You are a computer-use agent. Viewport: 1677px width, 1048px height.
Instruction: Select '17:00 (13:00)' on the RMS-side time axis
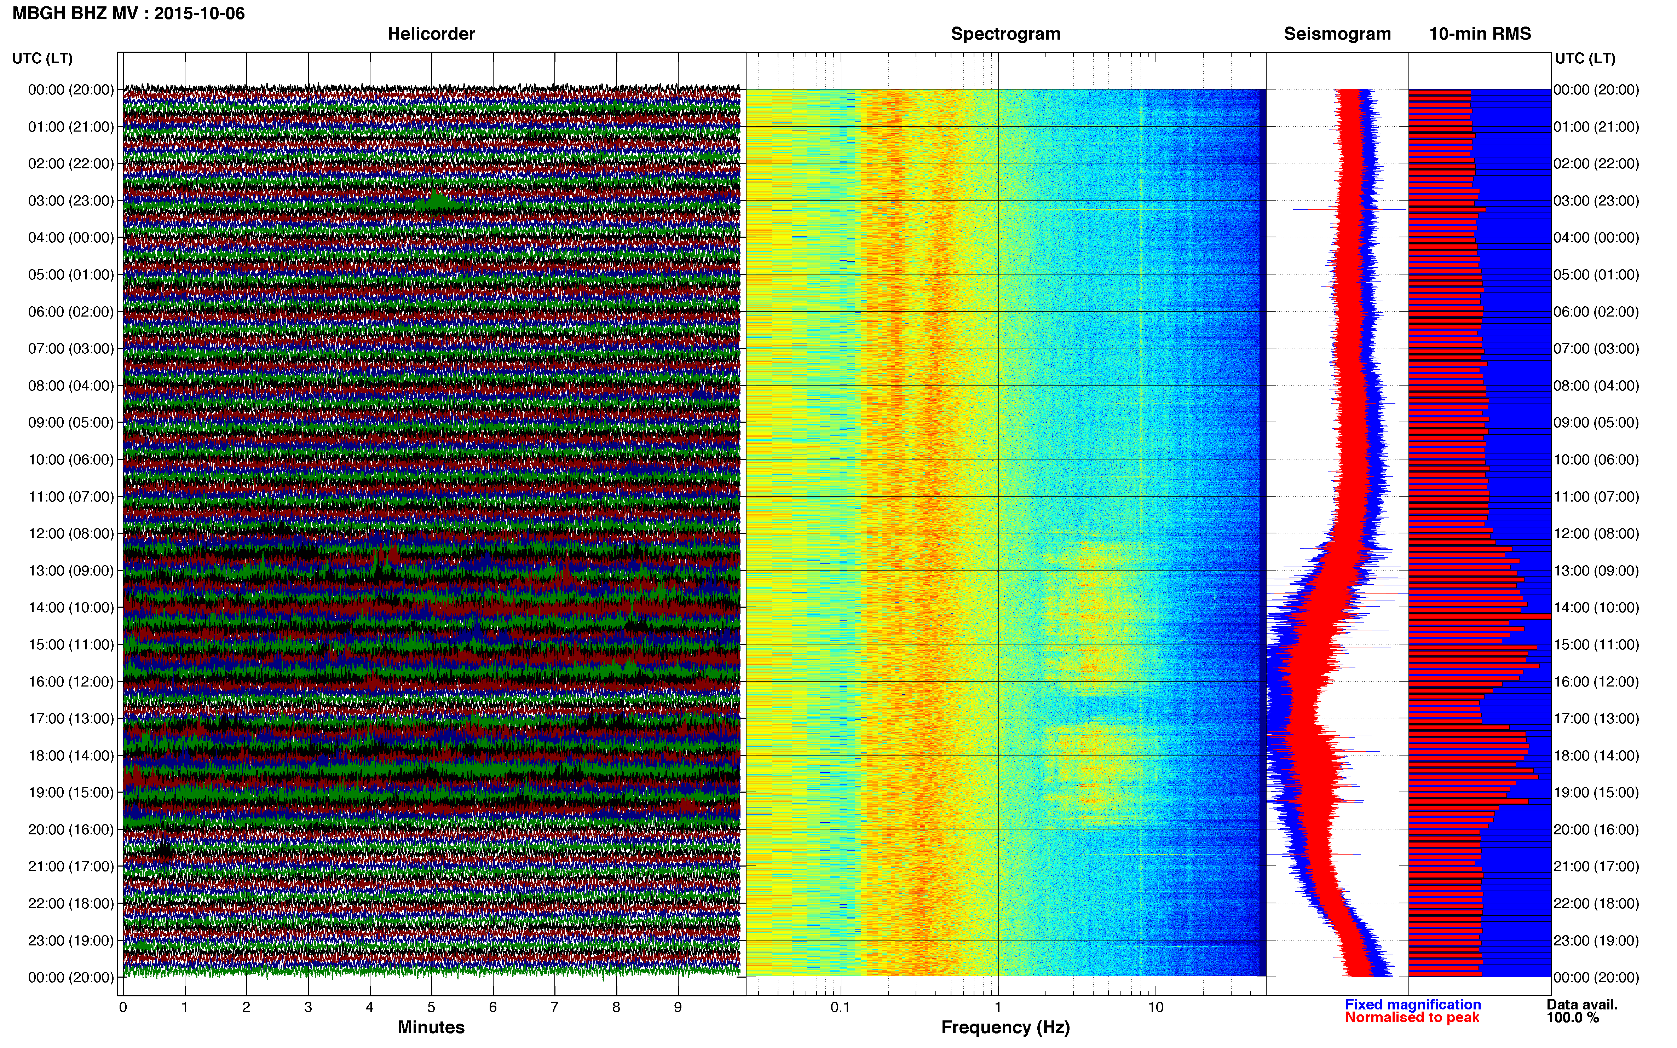pyautogui.click(x=1597, y=719)
